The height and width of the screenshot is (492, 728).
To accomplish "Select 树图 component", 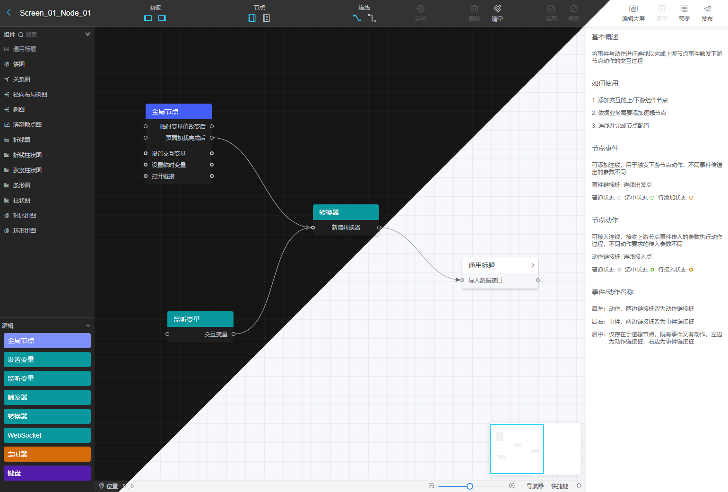I will (x=47, y=110).
